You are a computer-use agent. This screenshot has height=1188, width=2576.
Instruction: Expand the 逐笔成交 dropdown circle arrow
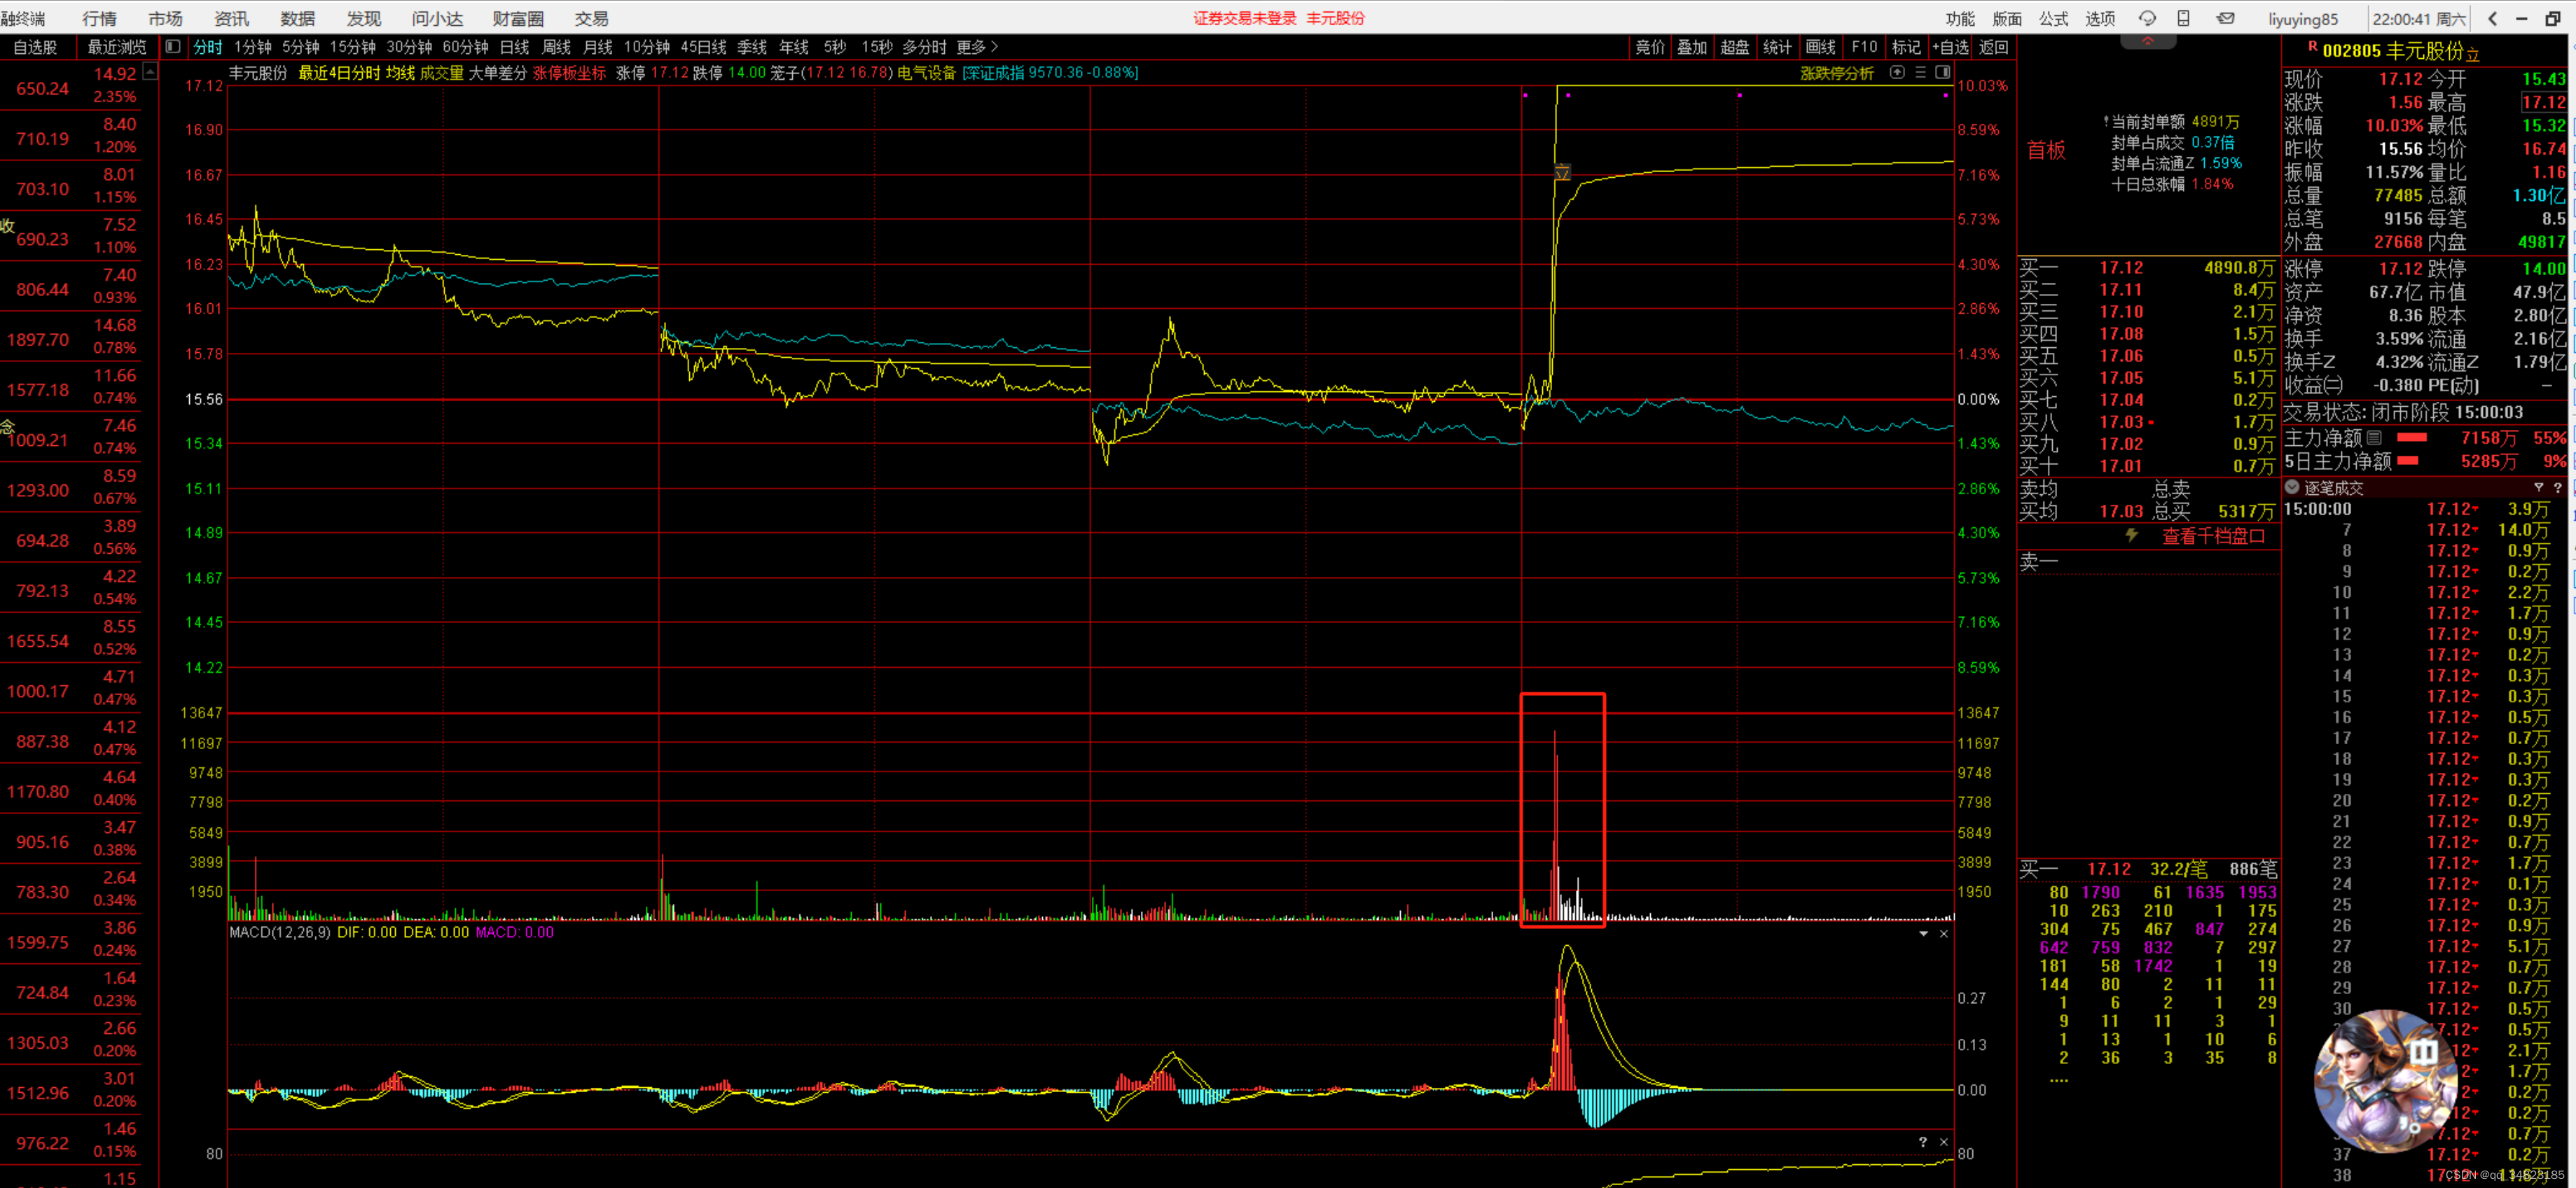pos(2292,487)
